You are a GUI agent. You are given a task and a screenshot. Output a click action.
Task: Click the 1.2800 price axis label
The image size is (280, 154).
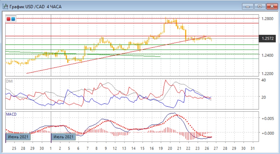pyautogui.click(x=267, y=19)
